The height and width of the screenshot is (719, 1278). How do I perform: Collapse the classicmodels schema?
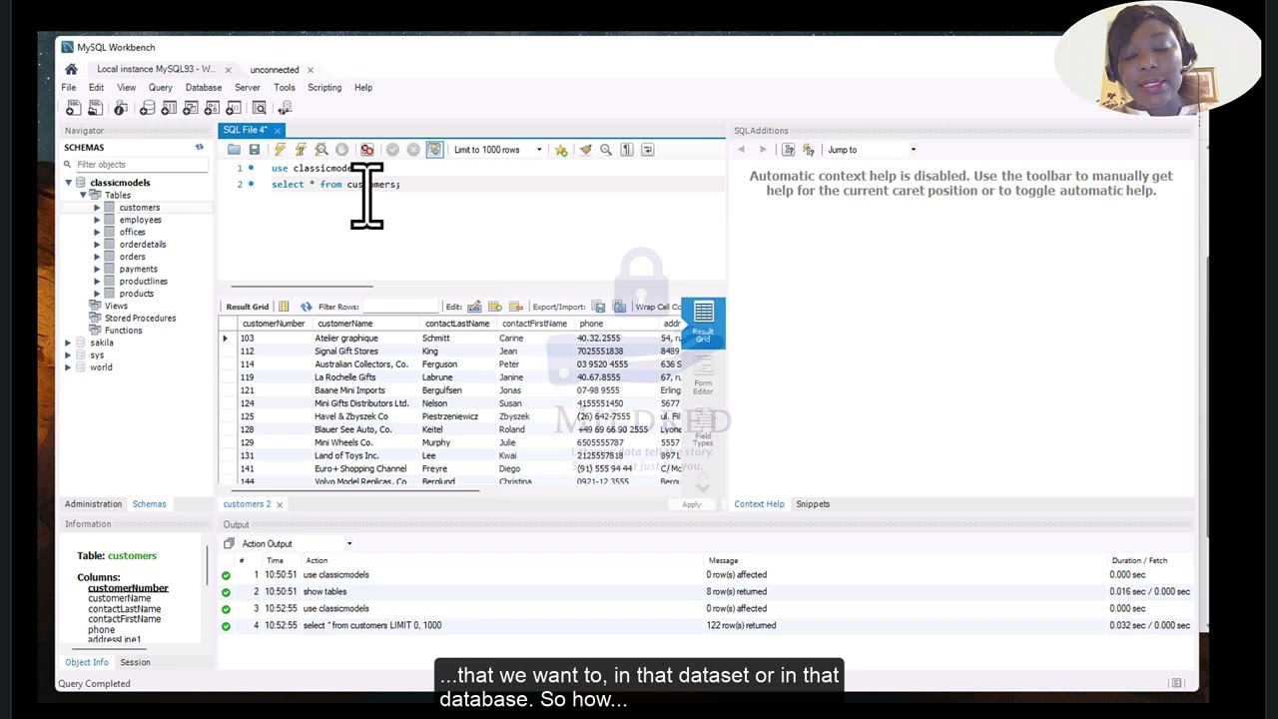(69, 183)
